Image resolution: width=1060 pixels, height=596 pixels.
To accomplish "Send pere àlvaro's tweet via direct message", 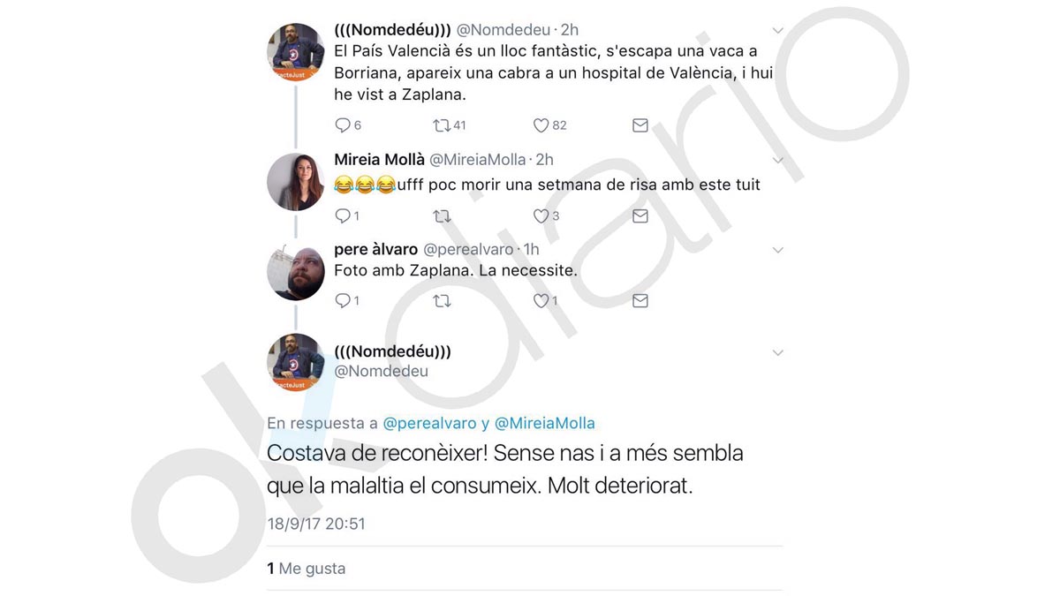I will (640, 301).
